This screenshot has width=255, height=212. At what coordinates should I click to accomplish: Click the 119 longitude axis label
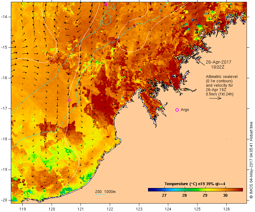point(22,209)
